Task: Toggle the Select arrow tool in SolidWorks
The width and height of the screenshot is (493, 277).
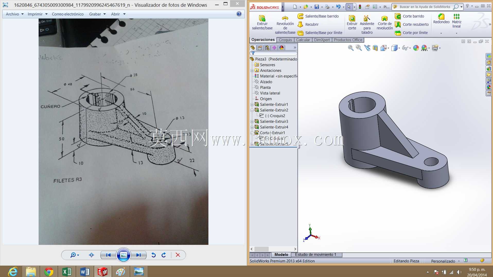Action: 349,7
